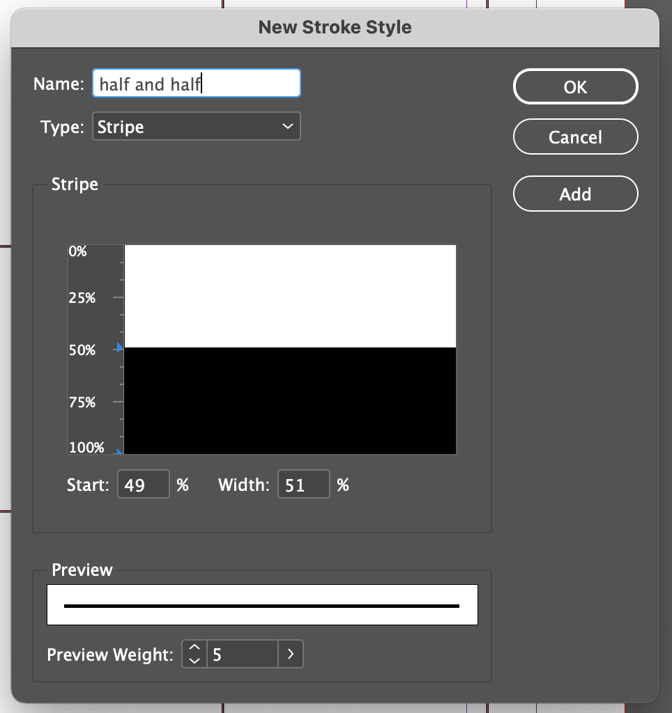The image size is (672, 713).
Task: Click the Type dropdown's chevron arrow
Action: (x=288, y=126)
